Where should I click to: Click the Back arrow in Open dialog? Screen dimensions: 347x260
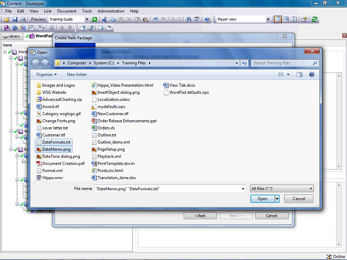click(35, 63)
